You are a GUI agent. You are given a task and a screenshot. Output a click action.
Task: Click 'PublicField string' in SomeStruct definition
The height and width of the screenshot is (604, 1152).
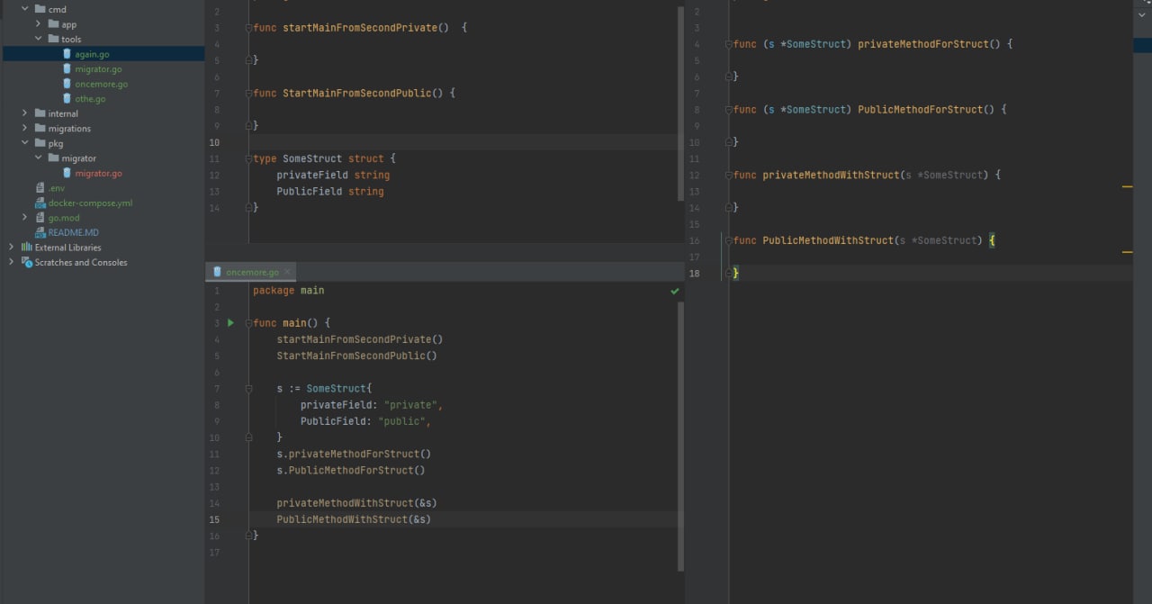click(330, 191)
